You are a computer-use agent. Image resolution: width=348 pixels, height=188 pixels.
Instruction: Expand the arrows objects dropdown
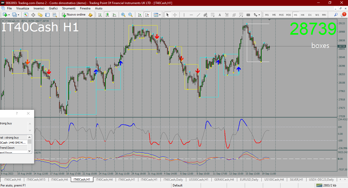[259, 15]
